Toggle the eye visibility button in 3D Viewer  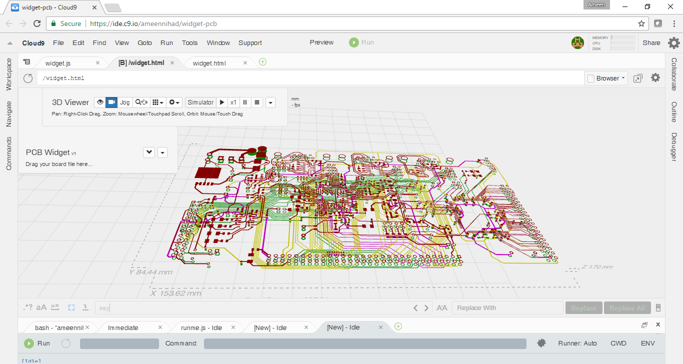click(x=100, y=102)
